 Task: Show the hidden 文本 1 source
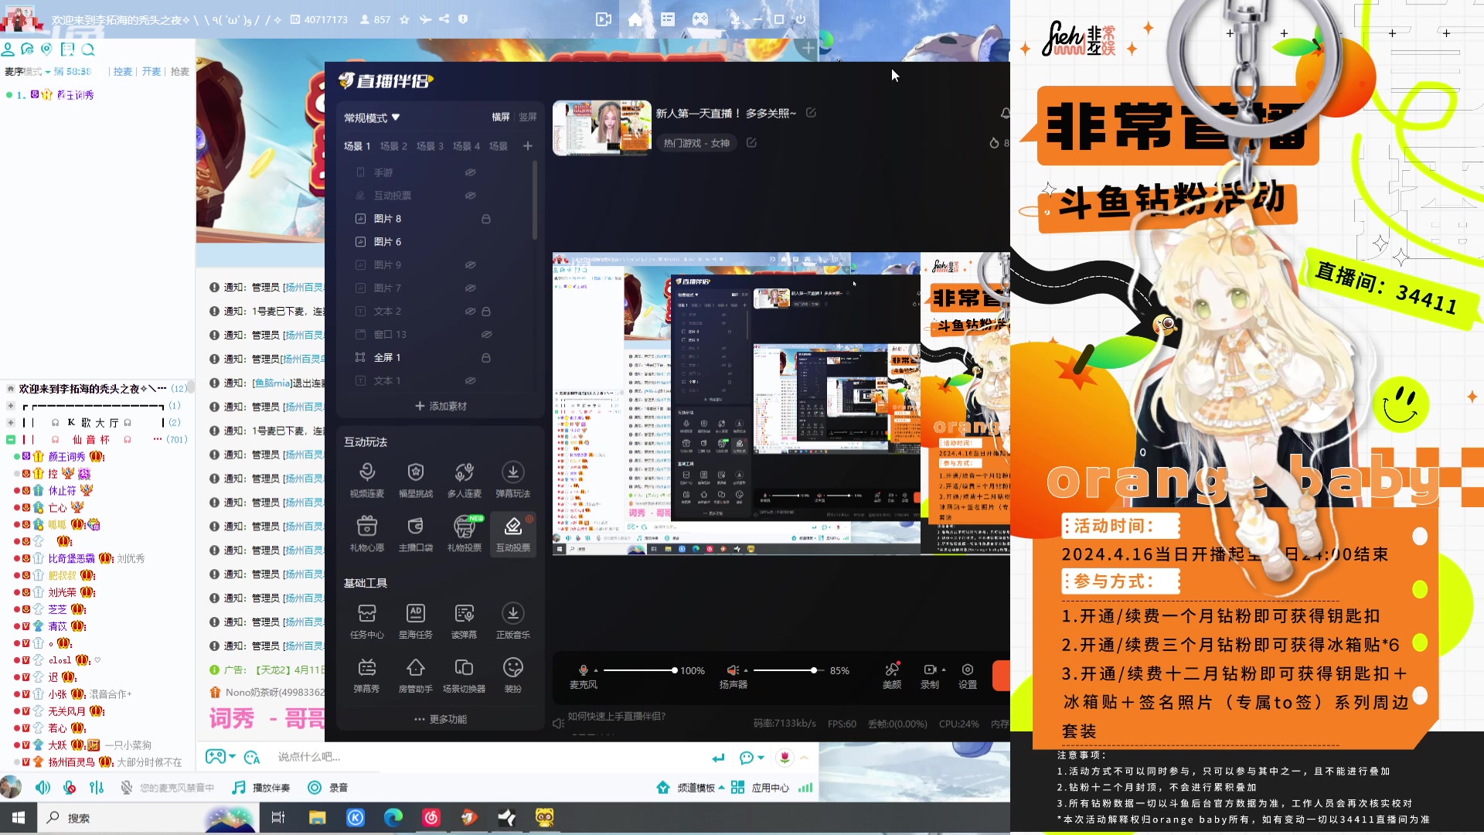470,380
